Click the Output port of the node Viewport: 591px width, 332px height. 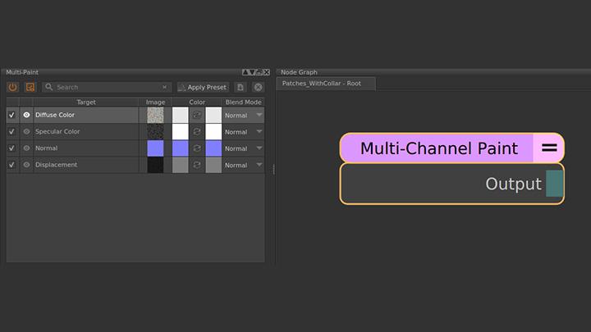(x=554, y=184)
